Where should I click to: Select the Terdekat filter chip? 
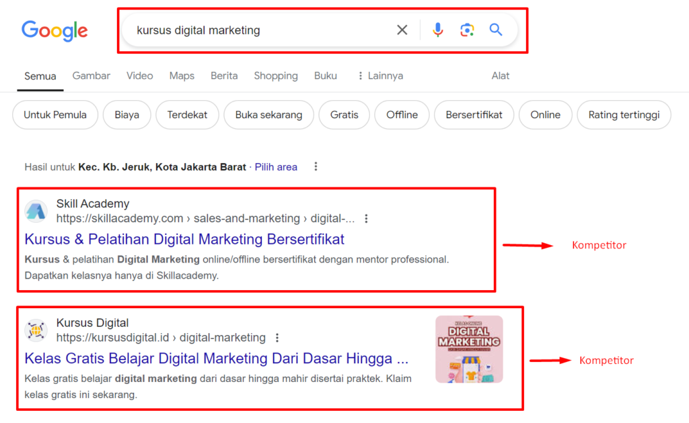tap(187, 115)
